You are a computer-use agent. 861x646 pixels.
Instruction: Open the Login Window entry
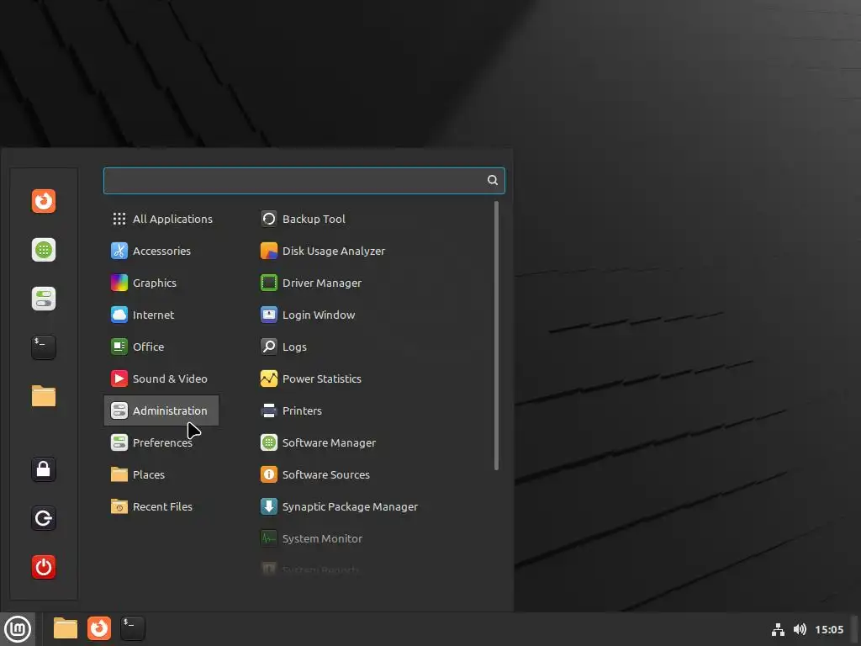(373, 315)
